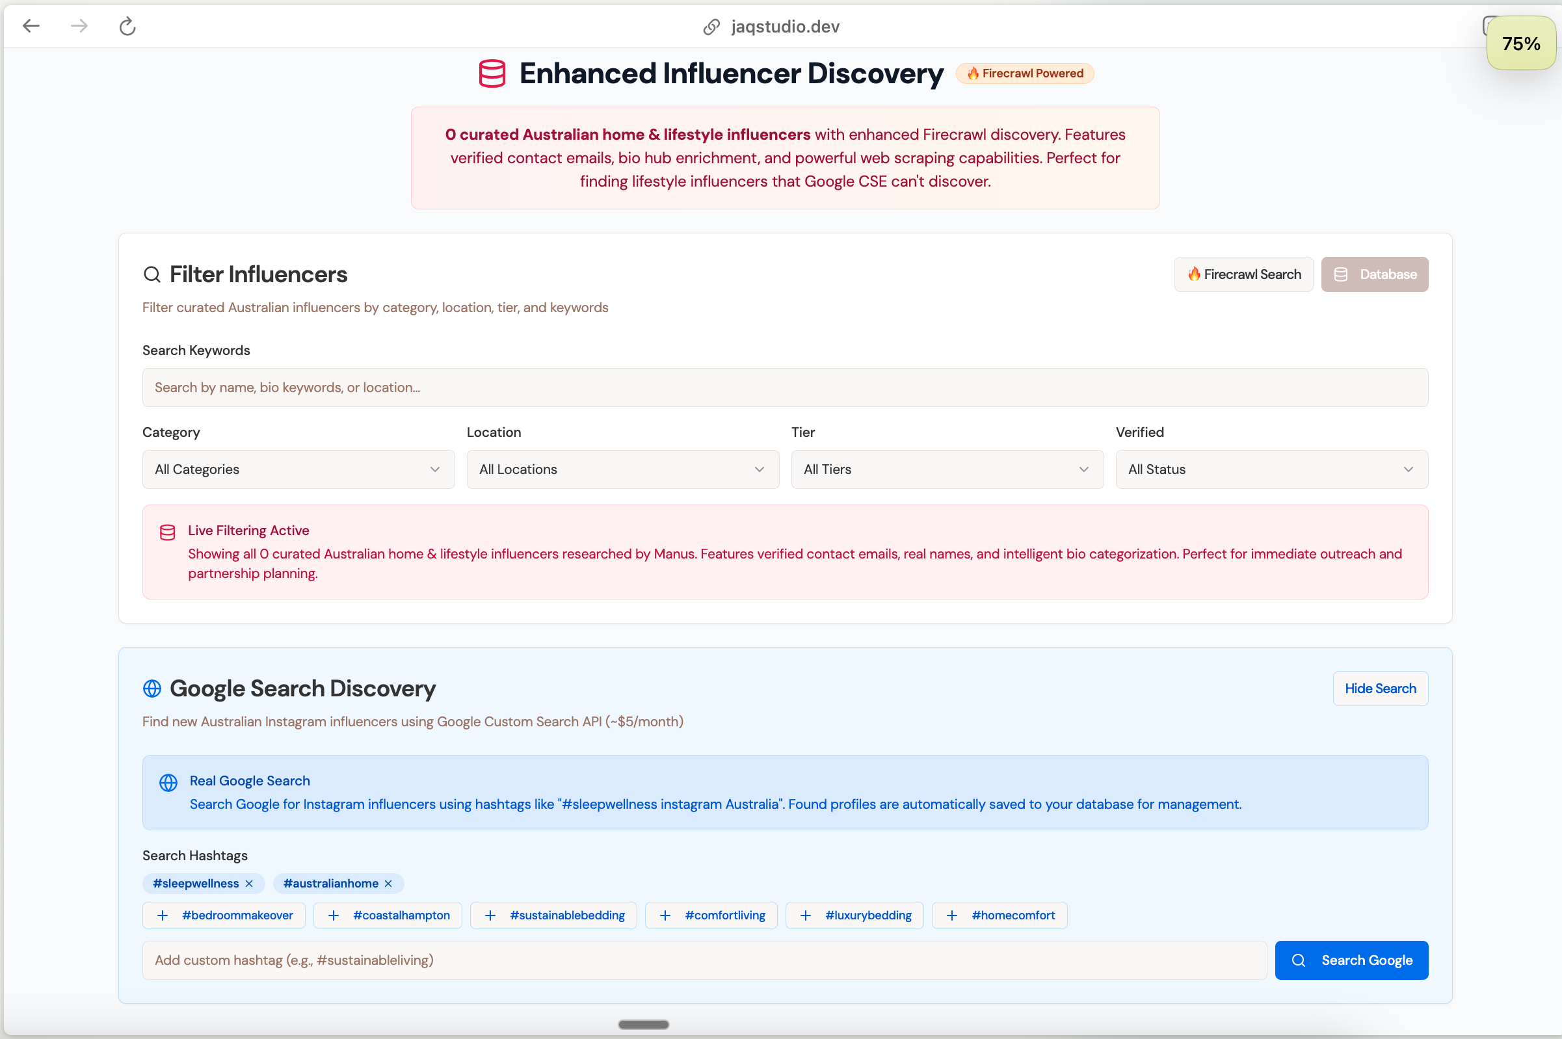1562x1039 pixels.
Task: Add the #luxurybedding hashtag chip
Action: pyautogui.click(x=854, y=915)
